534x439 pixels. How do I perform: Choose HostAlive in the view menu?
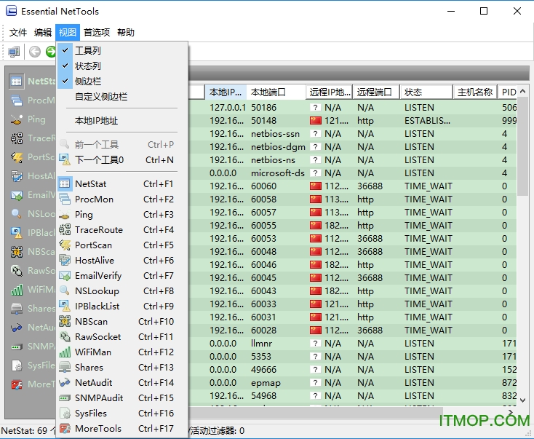[x=122, y=261]
